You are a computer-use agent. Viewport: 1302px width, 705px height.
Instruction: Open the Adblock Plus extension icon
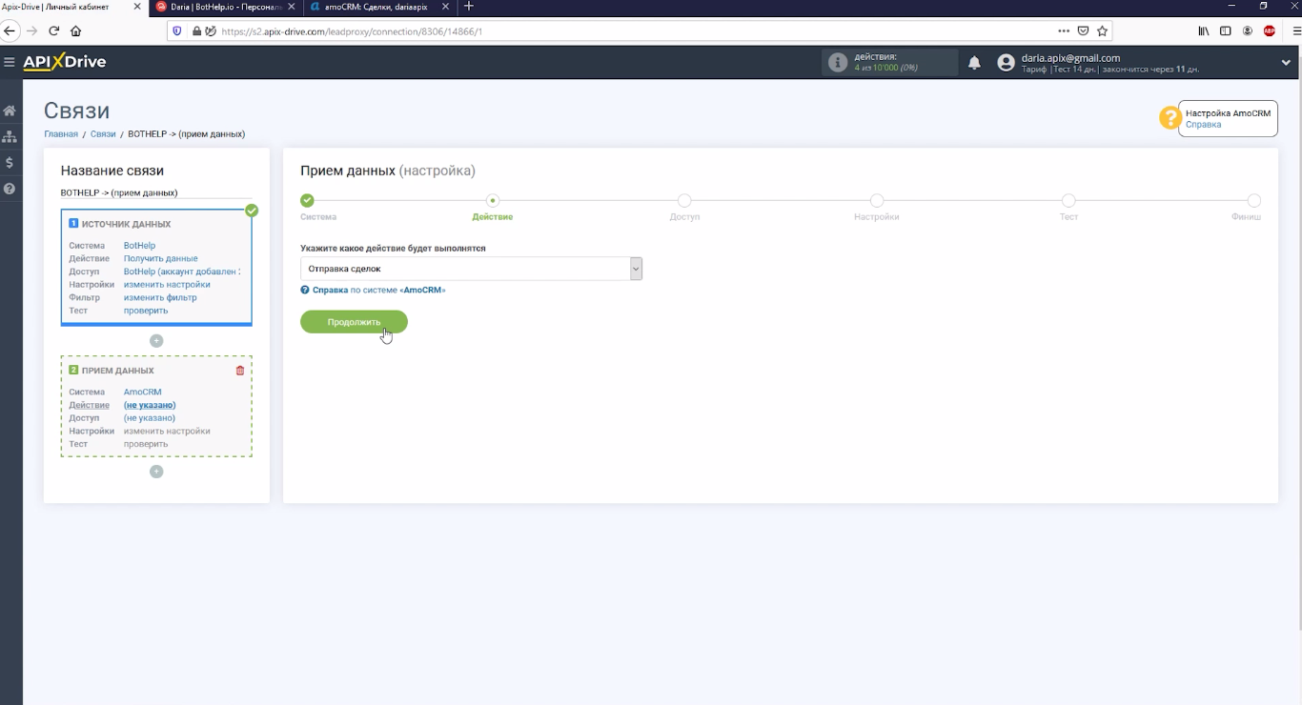1270,30
